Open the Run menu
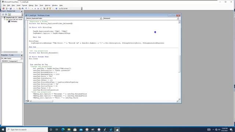Screen dimensions: 235x132 [36, 5]
